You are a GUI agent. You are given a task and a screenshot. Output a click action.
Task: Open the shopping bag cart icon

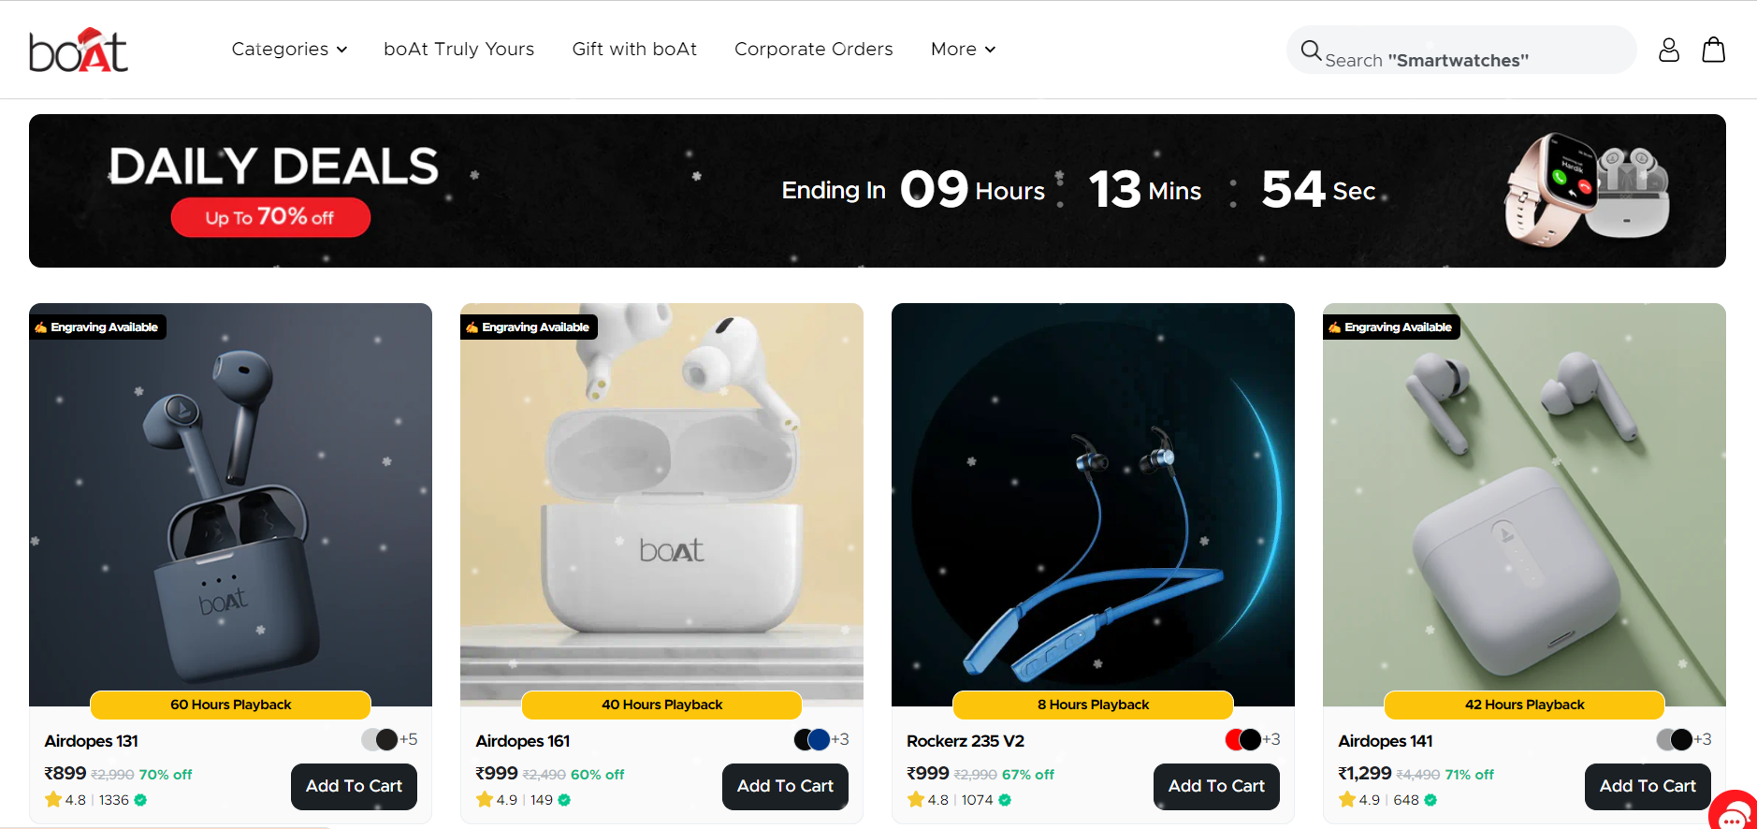[1714, 50]
